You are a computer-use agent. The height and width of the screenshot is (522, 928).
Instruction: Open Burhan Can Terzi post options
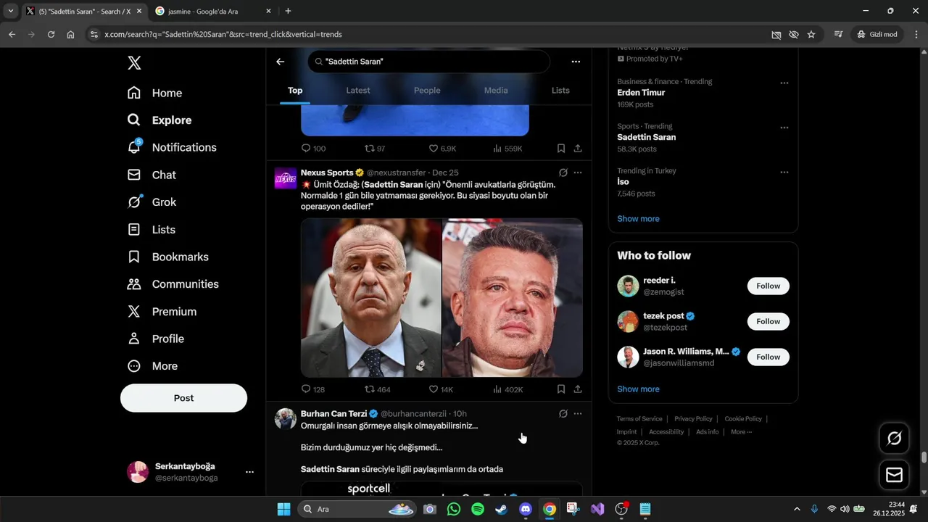(578, 413)
